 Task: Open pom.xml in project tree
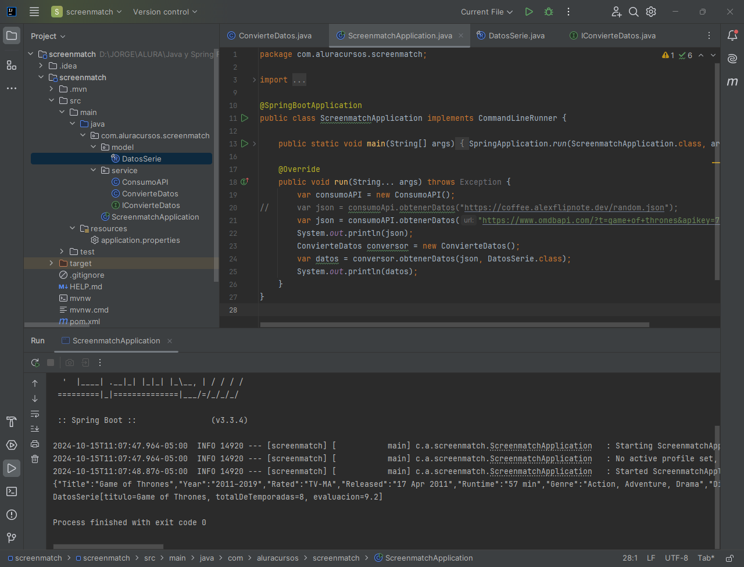pos(85,321)
